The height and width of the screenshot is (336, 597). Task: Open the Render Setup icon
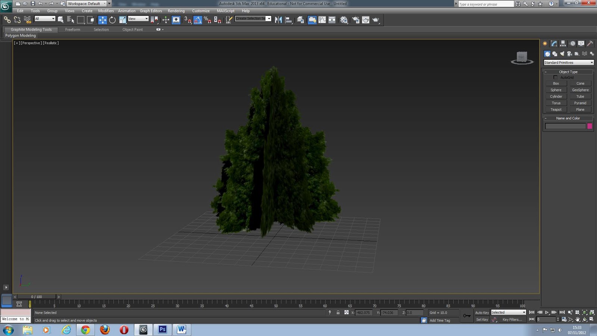point(356,20)
